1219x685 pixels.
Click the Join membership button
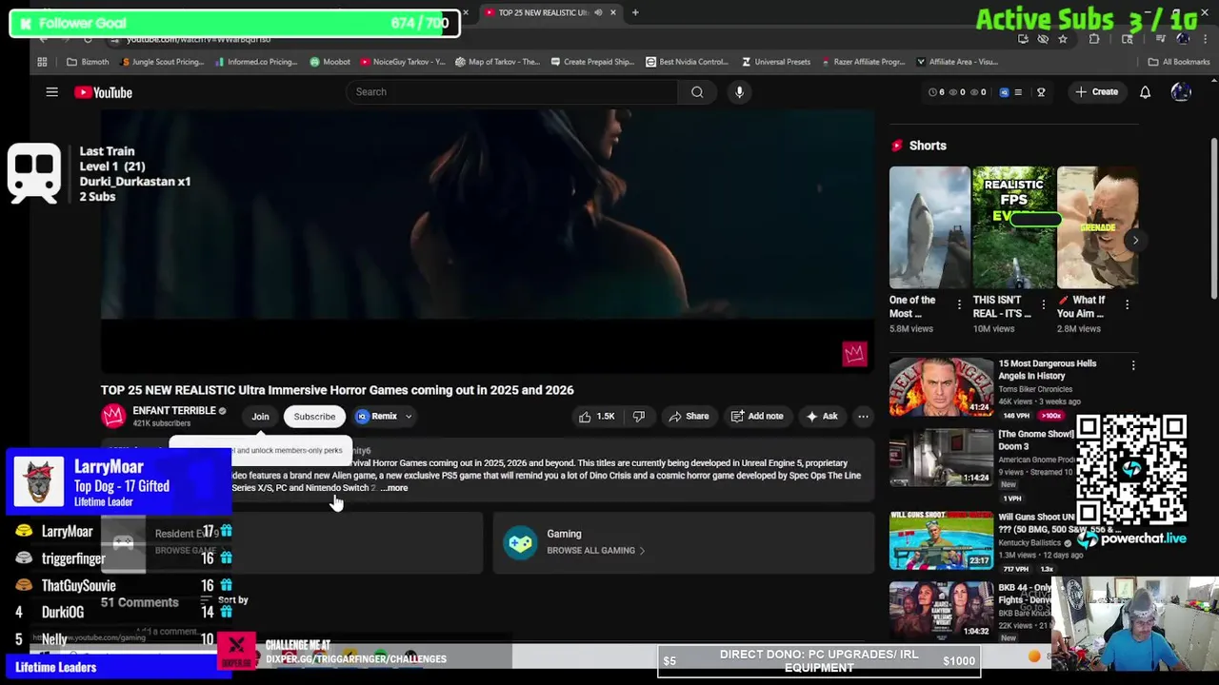(260, 417)
